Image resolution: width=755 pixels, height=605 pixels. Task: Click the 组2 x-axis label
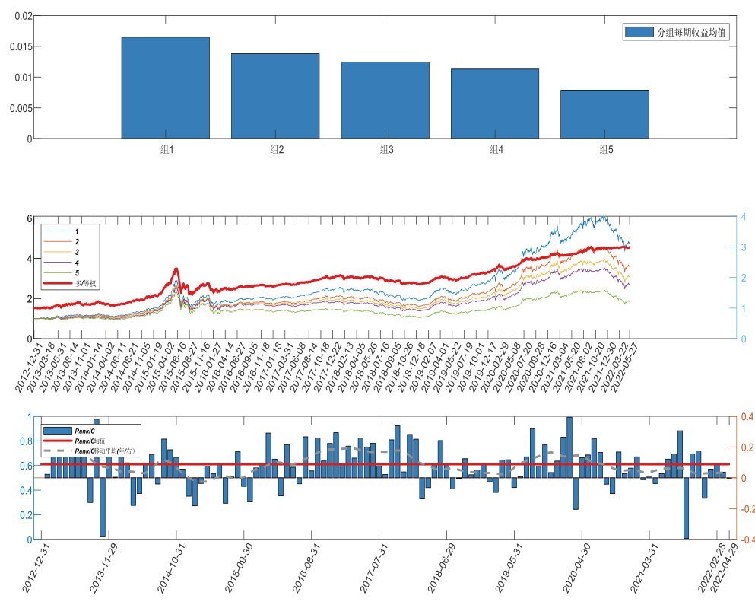tap(275, 150)
